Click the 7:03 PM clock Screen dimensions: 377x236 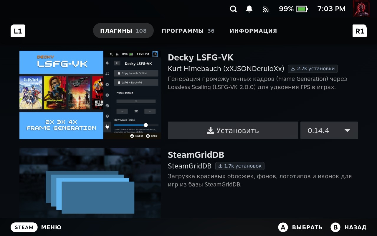click(x=331, y=9)
